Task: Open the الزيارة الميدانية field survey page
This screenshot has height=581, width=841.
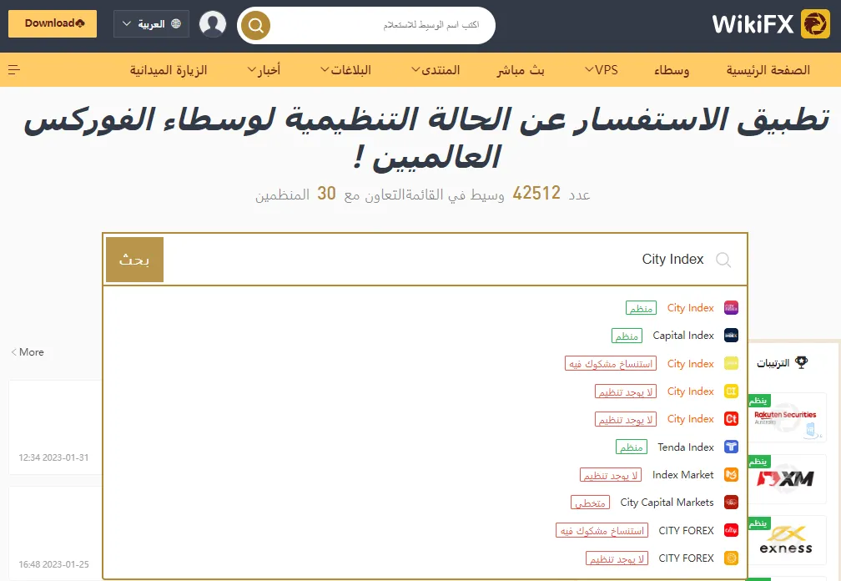Action: [x=169, y=70]
